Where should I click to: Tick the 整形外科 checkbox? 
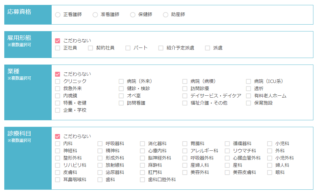[58, 158]
